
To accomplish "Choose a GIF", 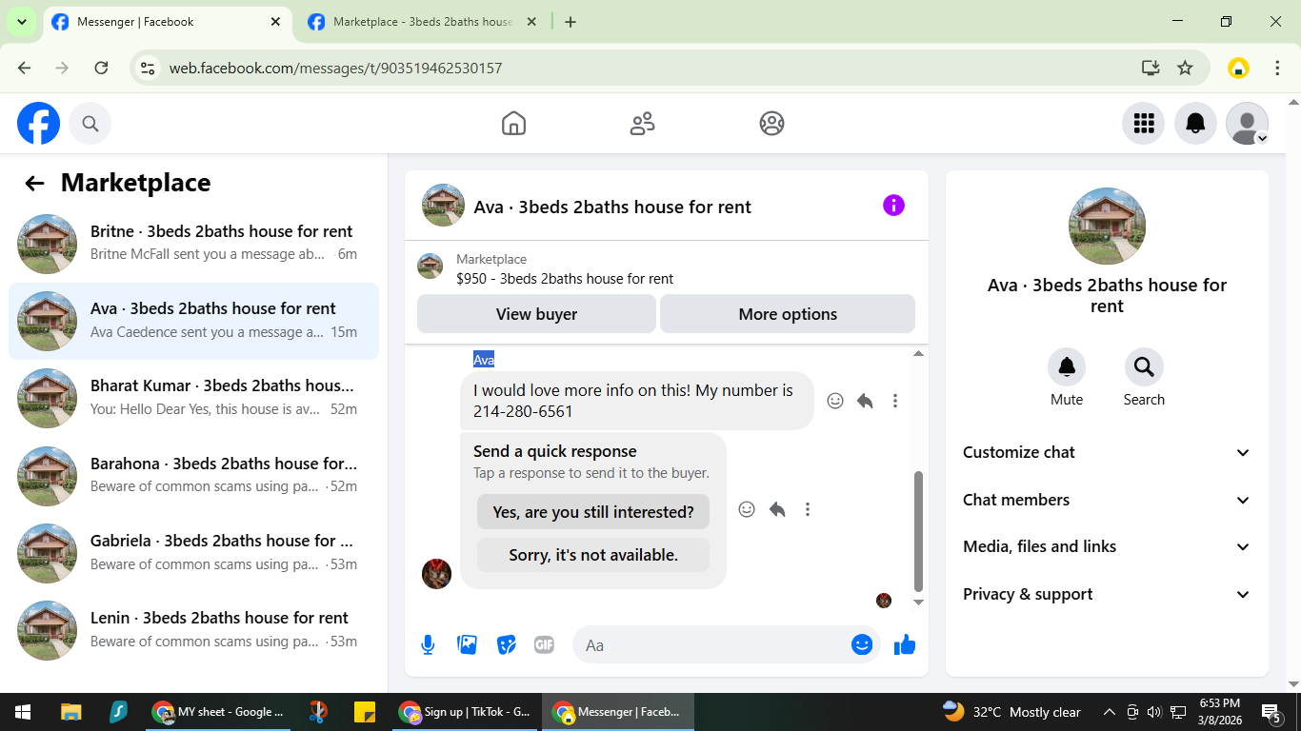I will coord(544,645).
